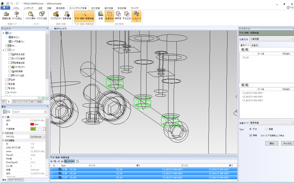Screen dimensions: 294x183
Task: Check the PMI checkbox in tree
Action: 7,46
